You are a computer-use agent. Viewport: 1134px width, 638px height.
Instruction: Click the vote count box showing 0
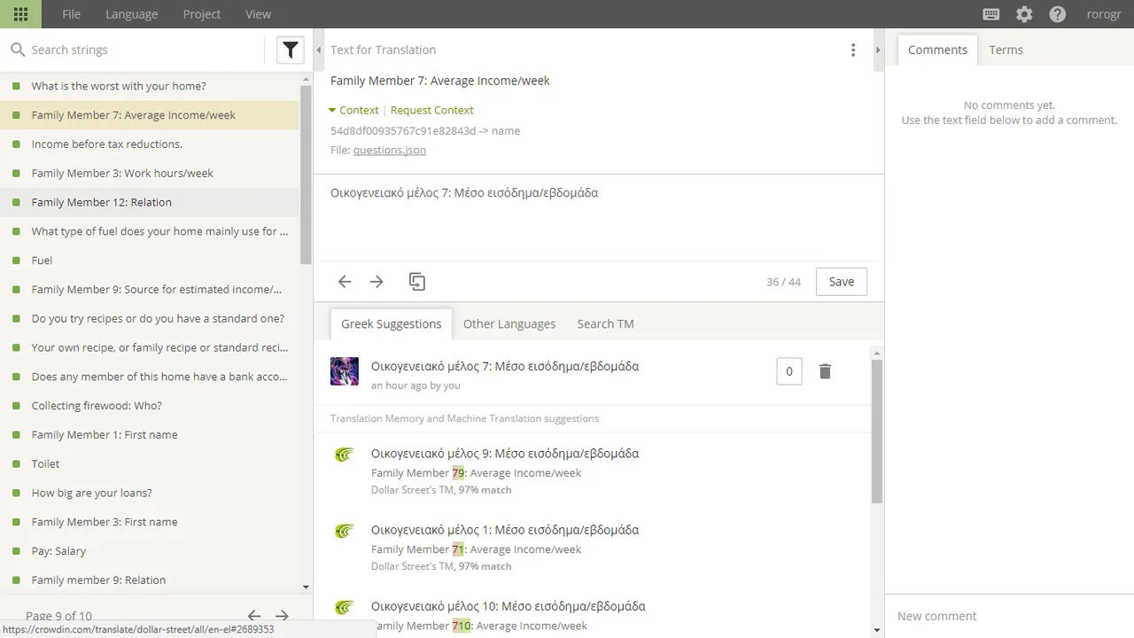click(x=789, y=371)
